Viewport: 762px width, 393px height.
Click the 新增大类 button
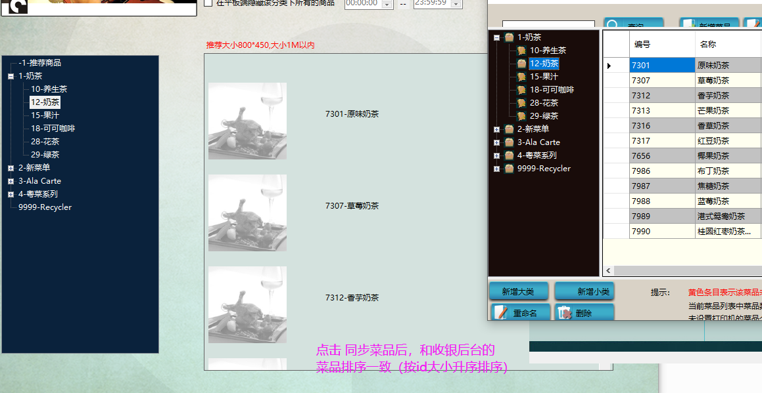(519, 291)
